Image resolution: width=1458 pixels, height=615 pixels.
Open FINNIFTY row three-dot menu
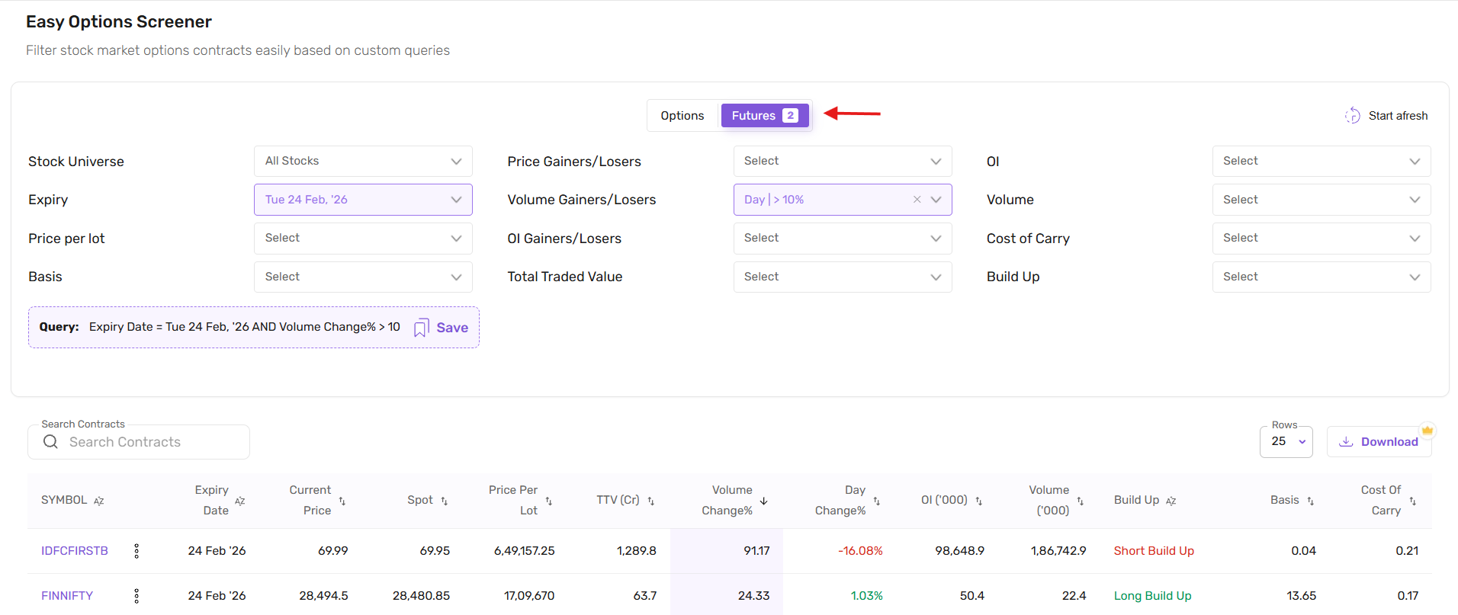coord(136,596)
